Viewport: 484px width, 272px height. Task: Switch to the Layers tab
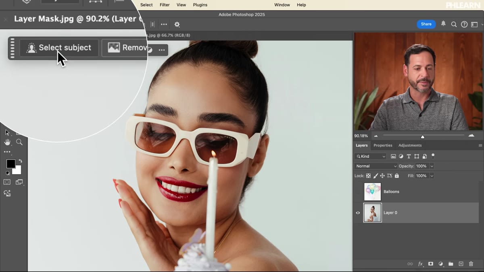coord(361,145)
